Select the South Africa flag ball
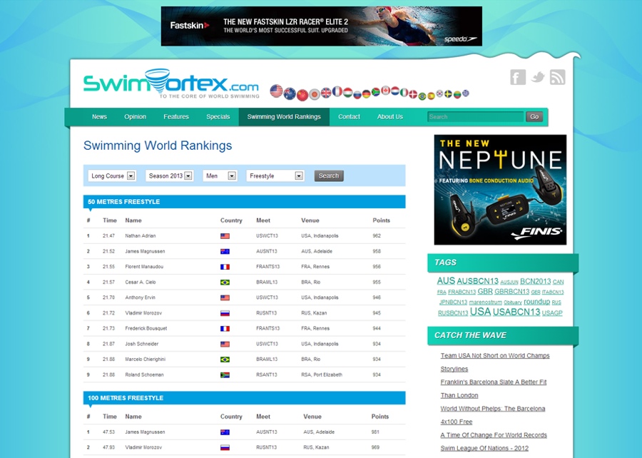 pos(376,92)
